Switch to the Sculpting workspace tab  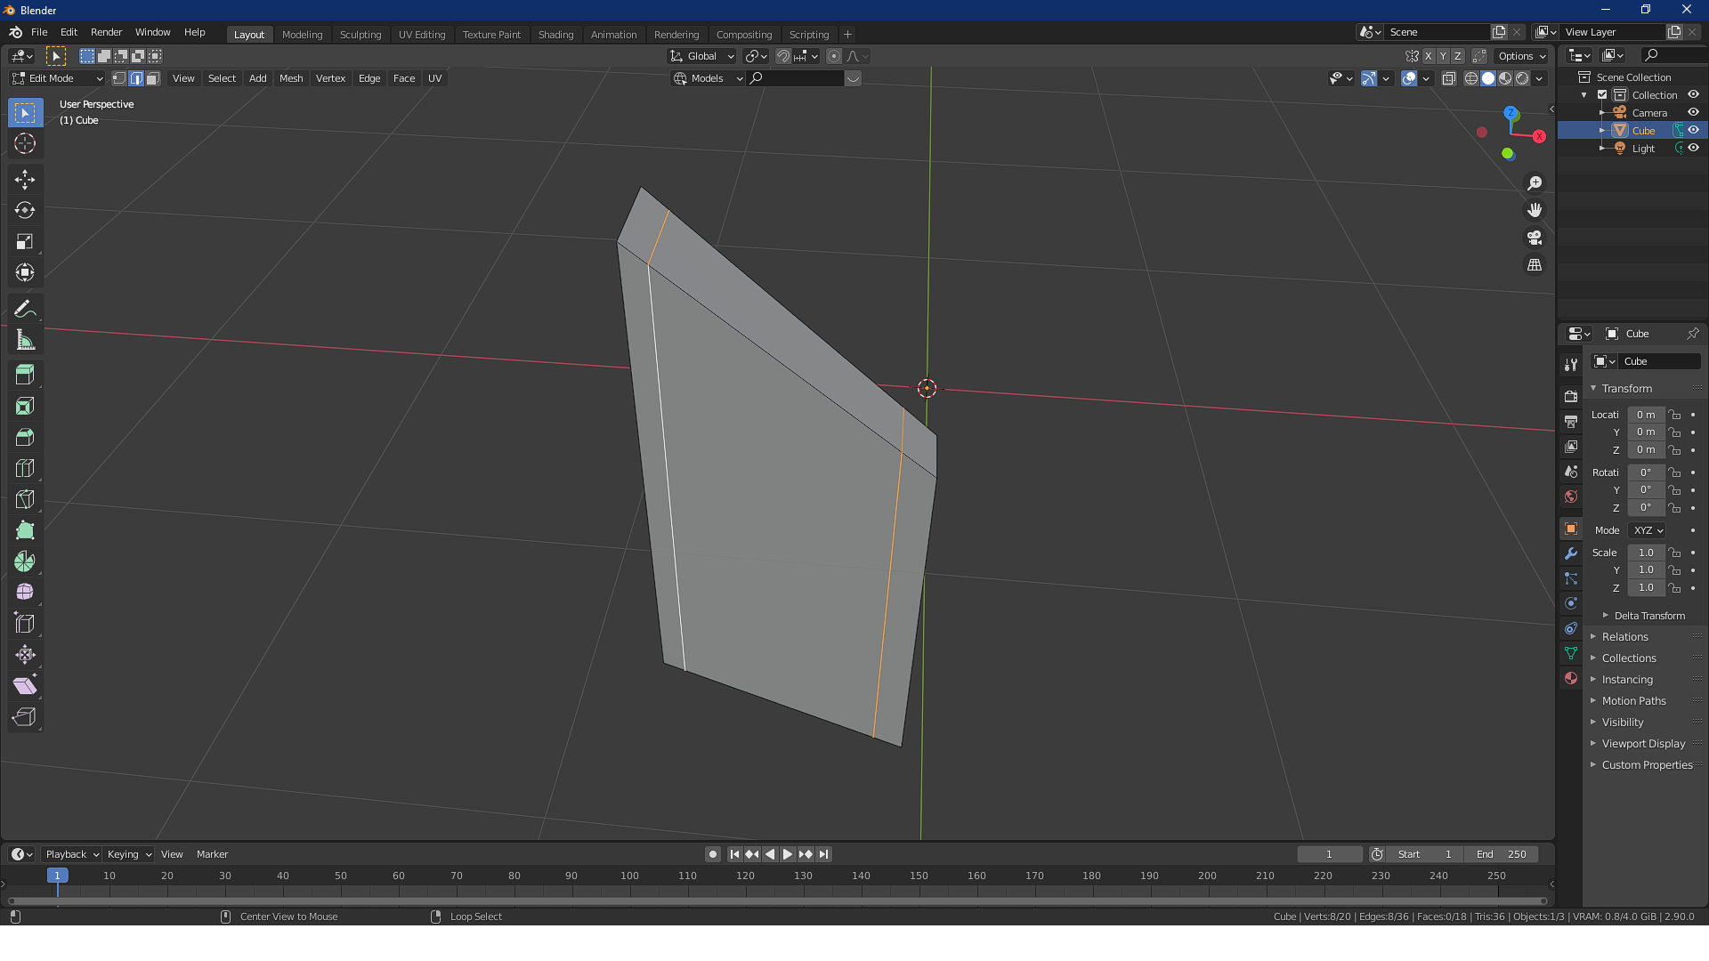point(360,35)
